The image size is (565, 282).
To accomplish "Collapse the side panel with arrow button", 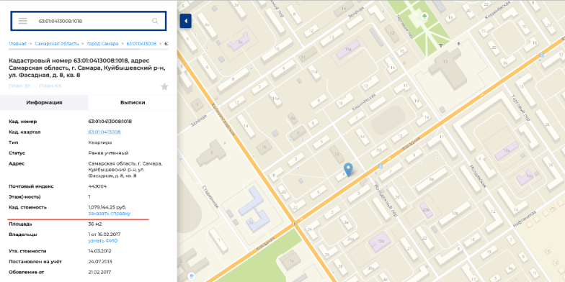I will pyautogui.click(x=186, y=21).
